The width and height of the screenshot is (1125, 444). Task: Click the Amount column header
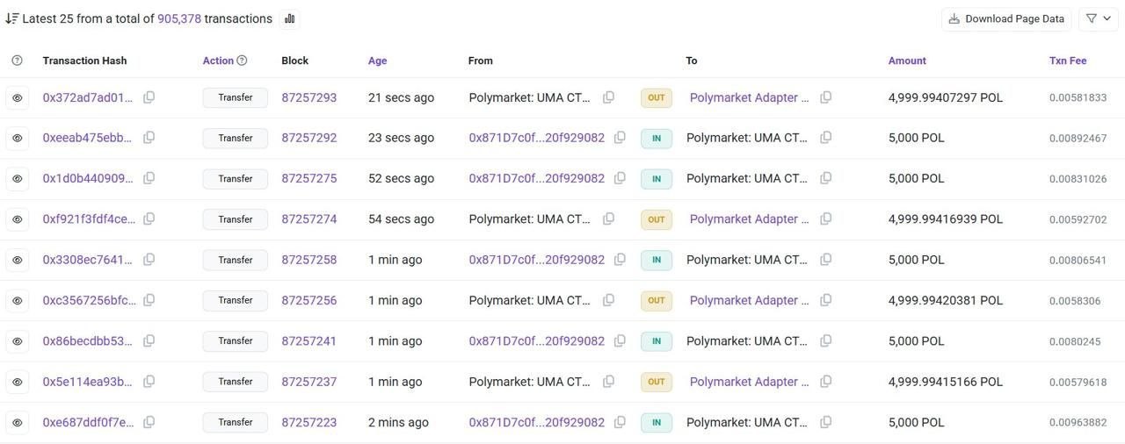click(907, 61)
